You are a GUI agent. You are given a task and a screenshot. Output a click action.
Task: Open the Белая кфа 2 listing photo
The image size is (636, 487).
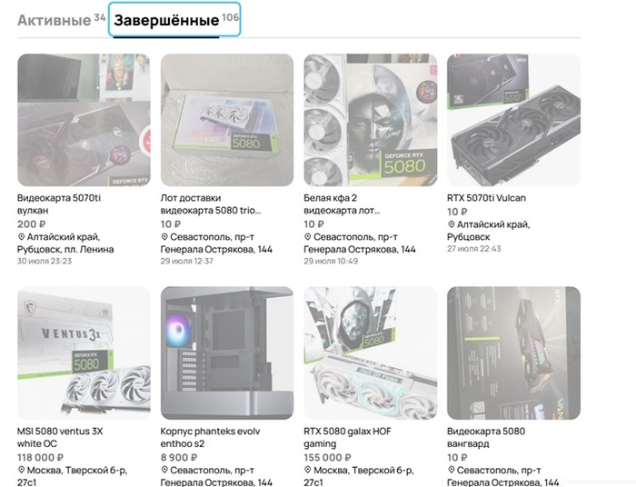(371, 120)
